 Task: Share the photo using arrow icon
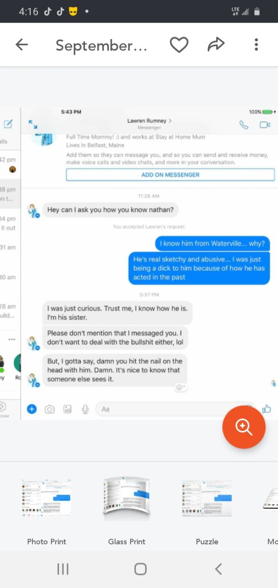[x=216, y=45]
